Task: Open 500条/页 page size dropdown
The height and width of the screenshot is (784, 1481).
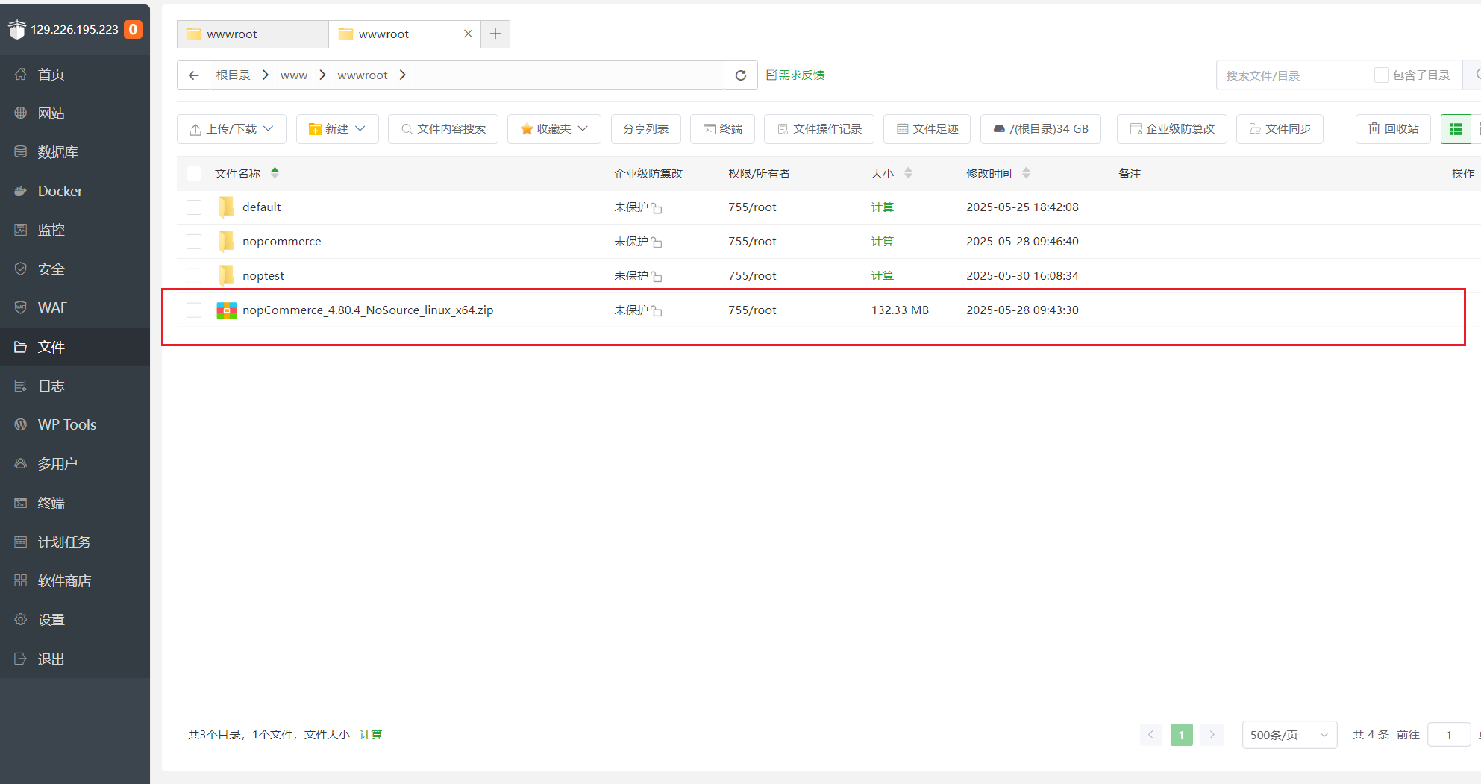Action: pos(1289,735)
